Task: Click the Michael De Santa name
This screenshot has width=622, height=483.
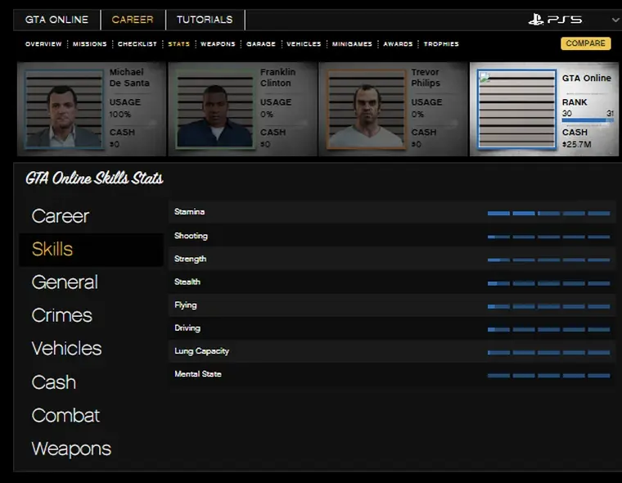Action: 129,78
